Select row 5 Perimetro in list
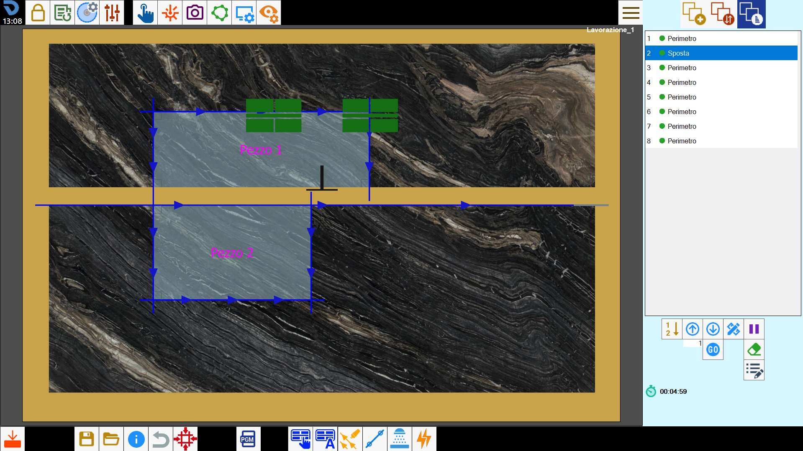803x451 pixels. [x=721, y=97]
